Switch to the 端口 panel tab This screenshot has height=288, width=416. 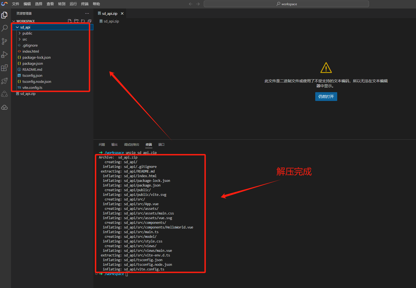(x=161, y=145)
